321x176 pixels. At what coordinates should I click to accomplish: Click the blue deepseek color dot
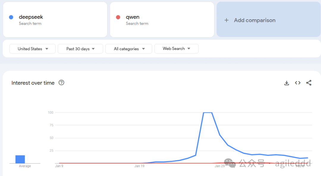pos(11,17)
